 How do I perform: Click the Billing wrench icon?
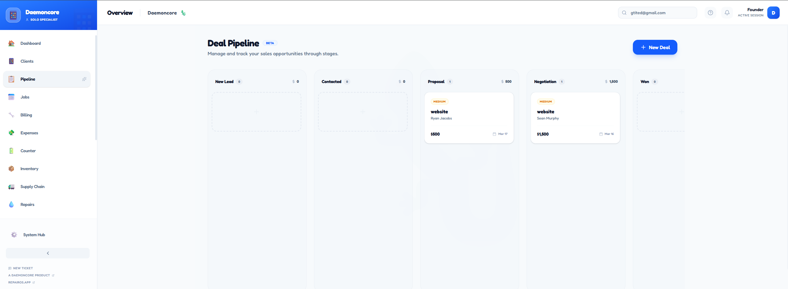[x=12, y=115]
